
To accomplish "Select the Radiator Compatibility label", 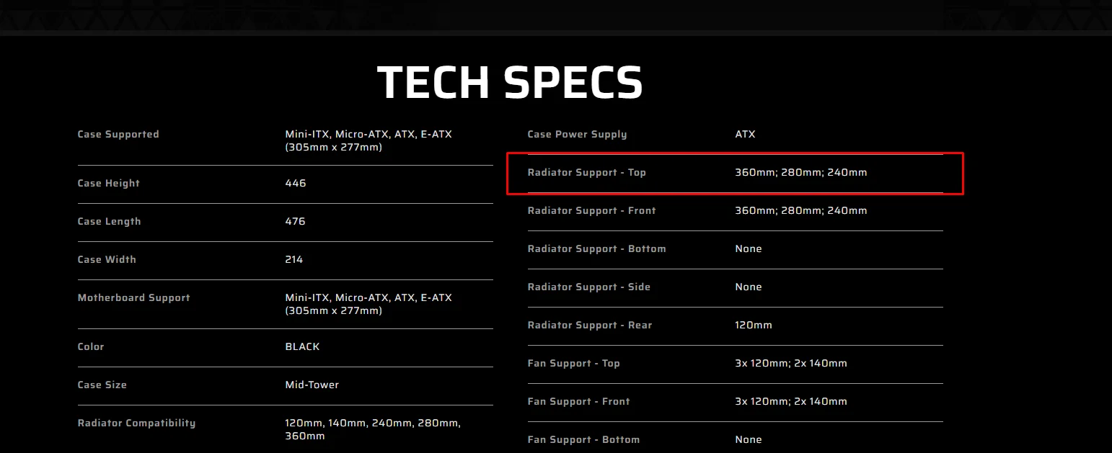I will 136,423.
